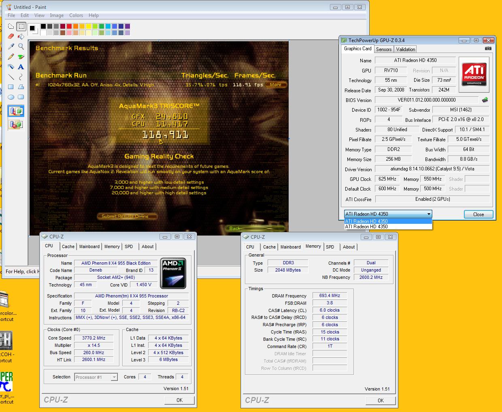Click the ATI CrossFire Enabled (2 GPUs) field
Viewport: 502px width, 412px height.
432,199
